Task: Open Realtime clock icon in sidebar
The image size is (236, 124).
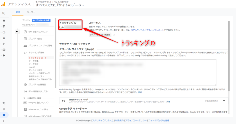Action: tap(4, 32)
